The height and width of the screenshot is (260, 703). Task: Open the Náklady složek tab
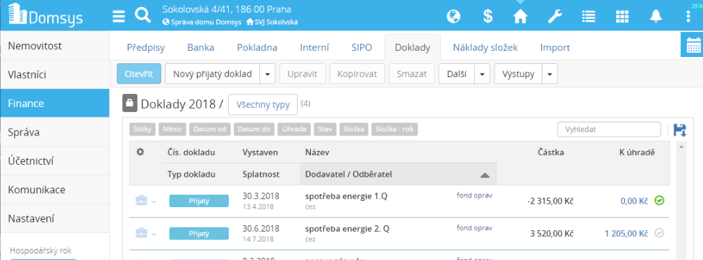(x=485, y=47)
